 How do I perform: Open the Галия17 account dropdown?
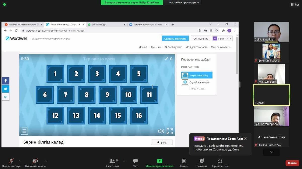tap(222, 39)
